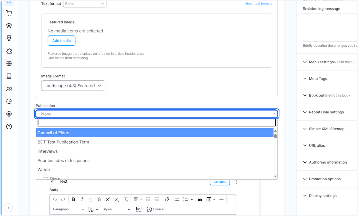Click the decrease indent icon
The width and height of the screenshot is (358, 216).
click(x=148, y=199)
